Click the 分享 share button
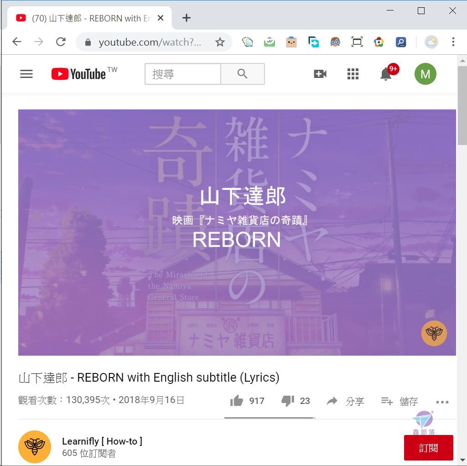Screen dimensions: 467x466 tap(345, 401)
